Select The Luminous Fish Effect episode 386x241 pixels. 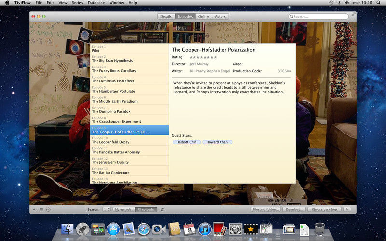pos(129,79)
